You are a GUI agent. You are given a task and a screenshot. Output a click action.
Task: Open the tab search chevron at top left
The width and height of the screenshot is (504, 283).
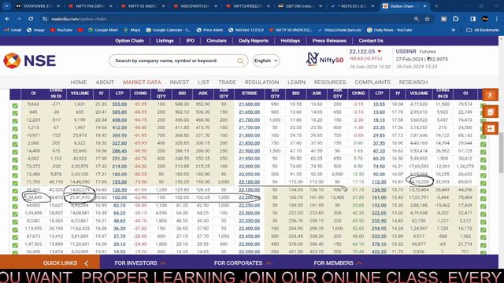pos(6,6)
